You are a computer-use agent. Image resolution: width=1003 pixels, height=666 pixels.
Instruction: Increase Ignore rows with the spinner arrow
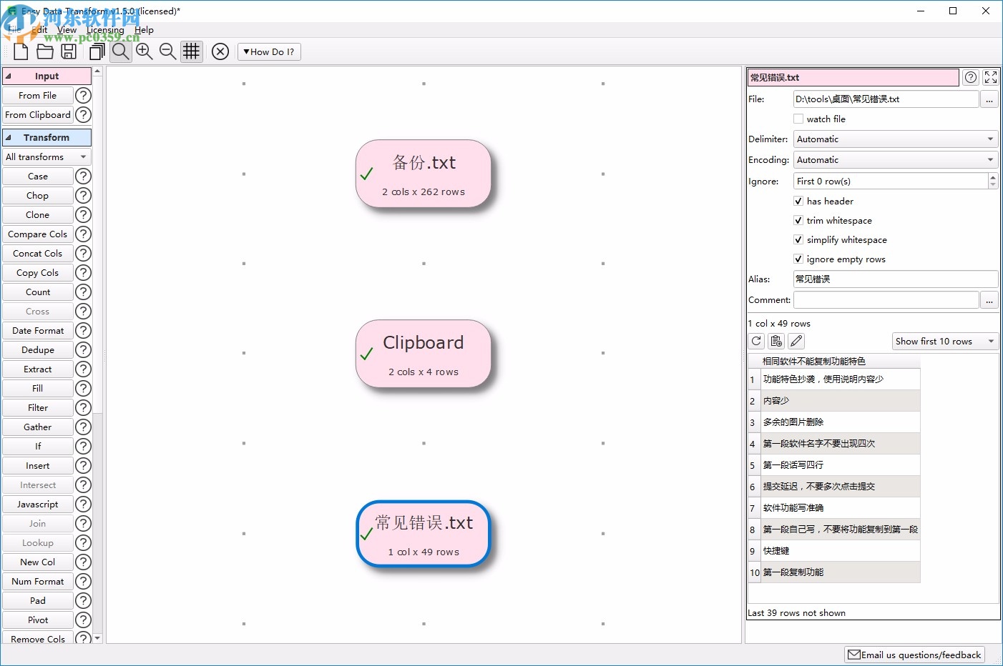click(992, 177)
